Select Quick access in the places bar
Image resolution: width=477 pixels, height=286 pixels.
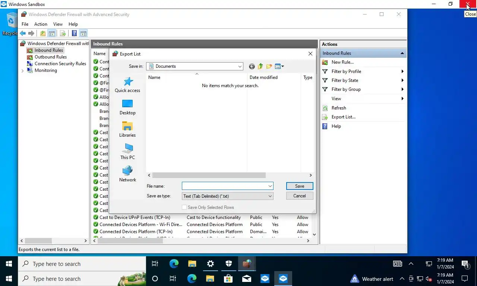click(127, 85)
